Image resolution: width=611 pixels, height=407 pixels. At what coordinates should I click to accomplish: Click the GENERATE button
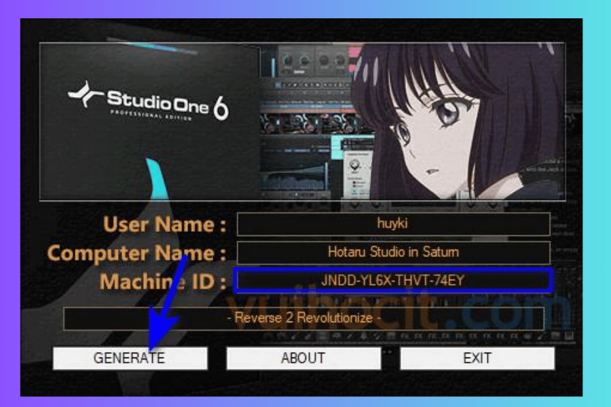pyautogui.click(x=130, y=358)
